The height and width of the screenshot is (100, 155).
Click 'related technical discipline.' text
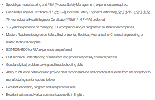[x=24, y=42]
